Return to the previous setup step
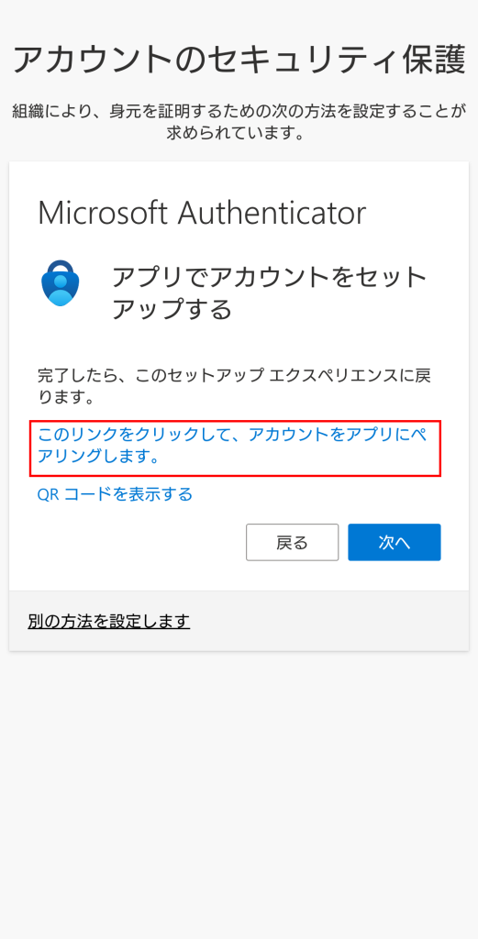478x939 pixels. (x=293, y=543)
